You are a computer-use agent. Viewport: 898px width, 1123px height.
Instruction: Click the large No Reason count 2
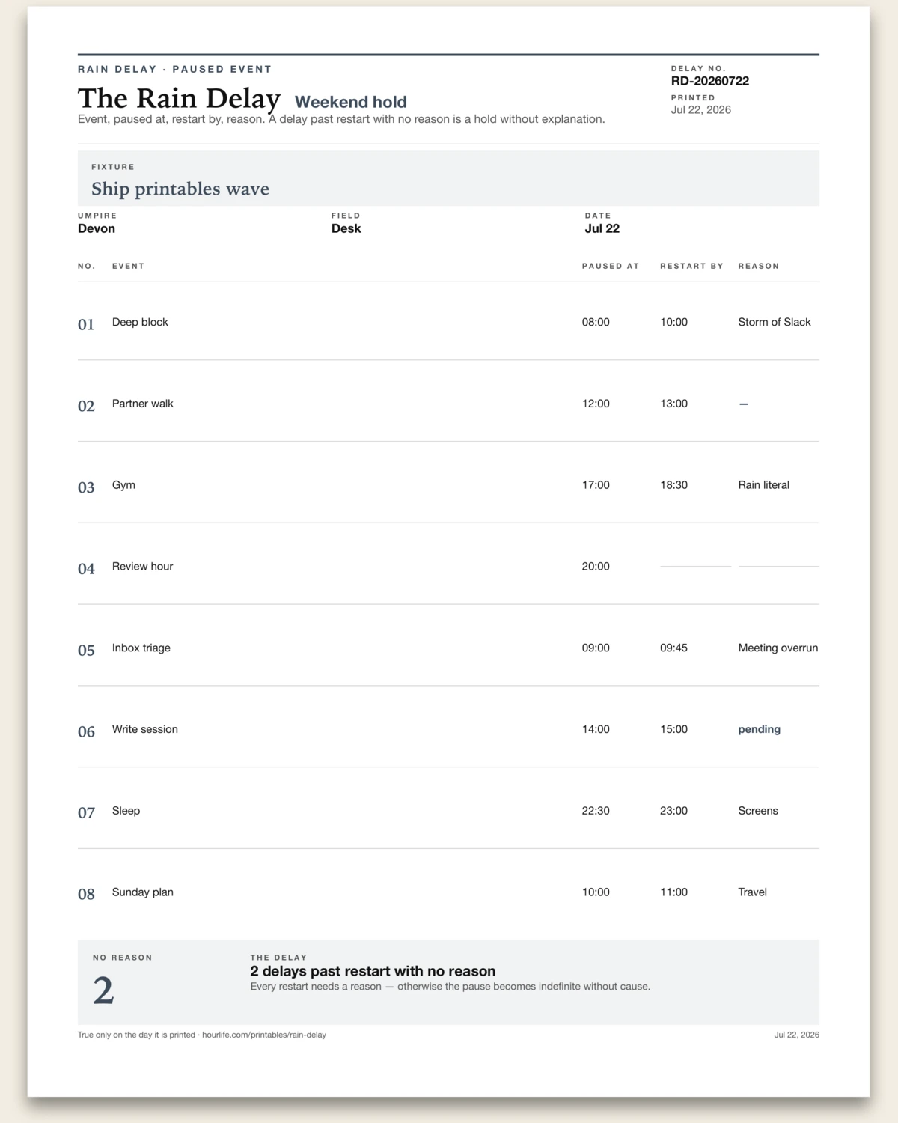(103, 990)
